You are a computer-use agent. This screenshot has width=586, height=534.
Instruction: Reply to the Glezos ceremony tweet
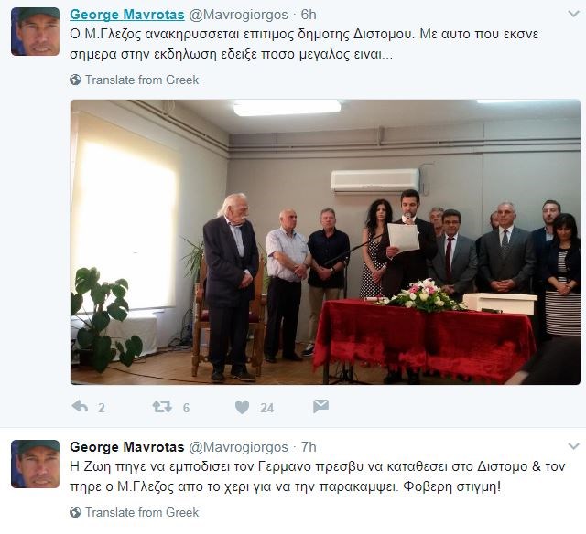(x=80, y=406)
